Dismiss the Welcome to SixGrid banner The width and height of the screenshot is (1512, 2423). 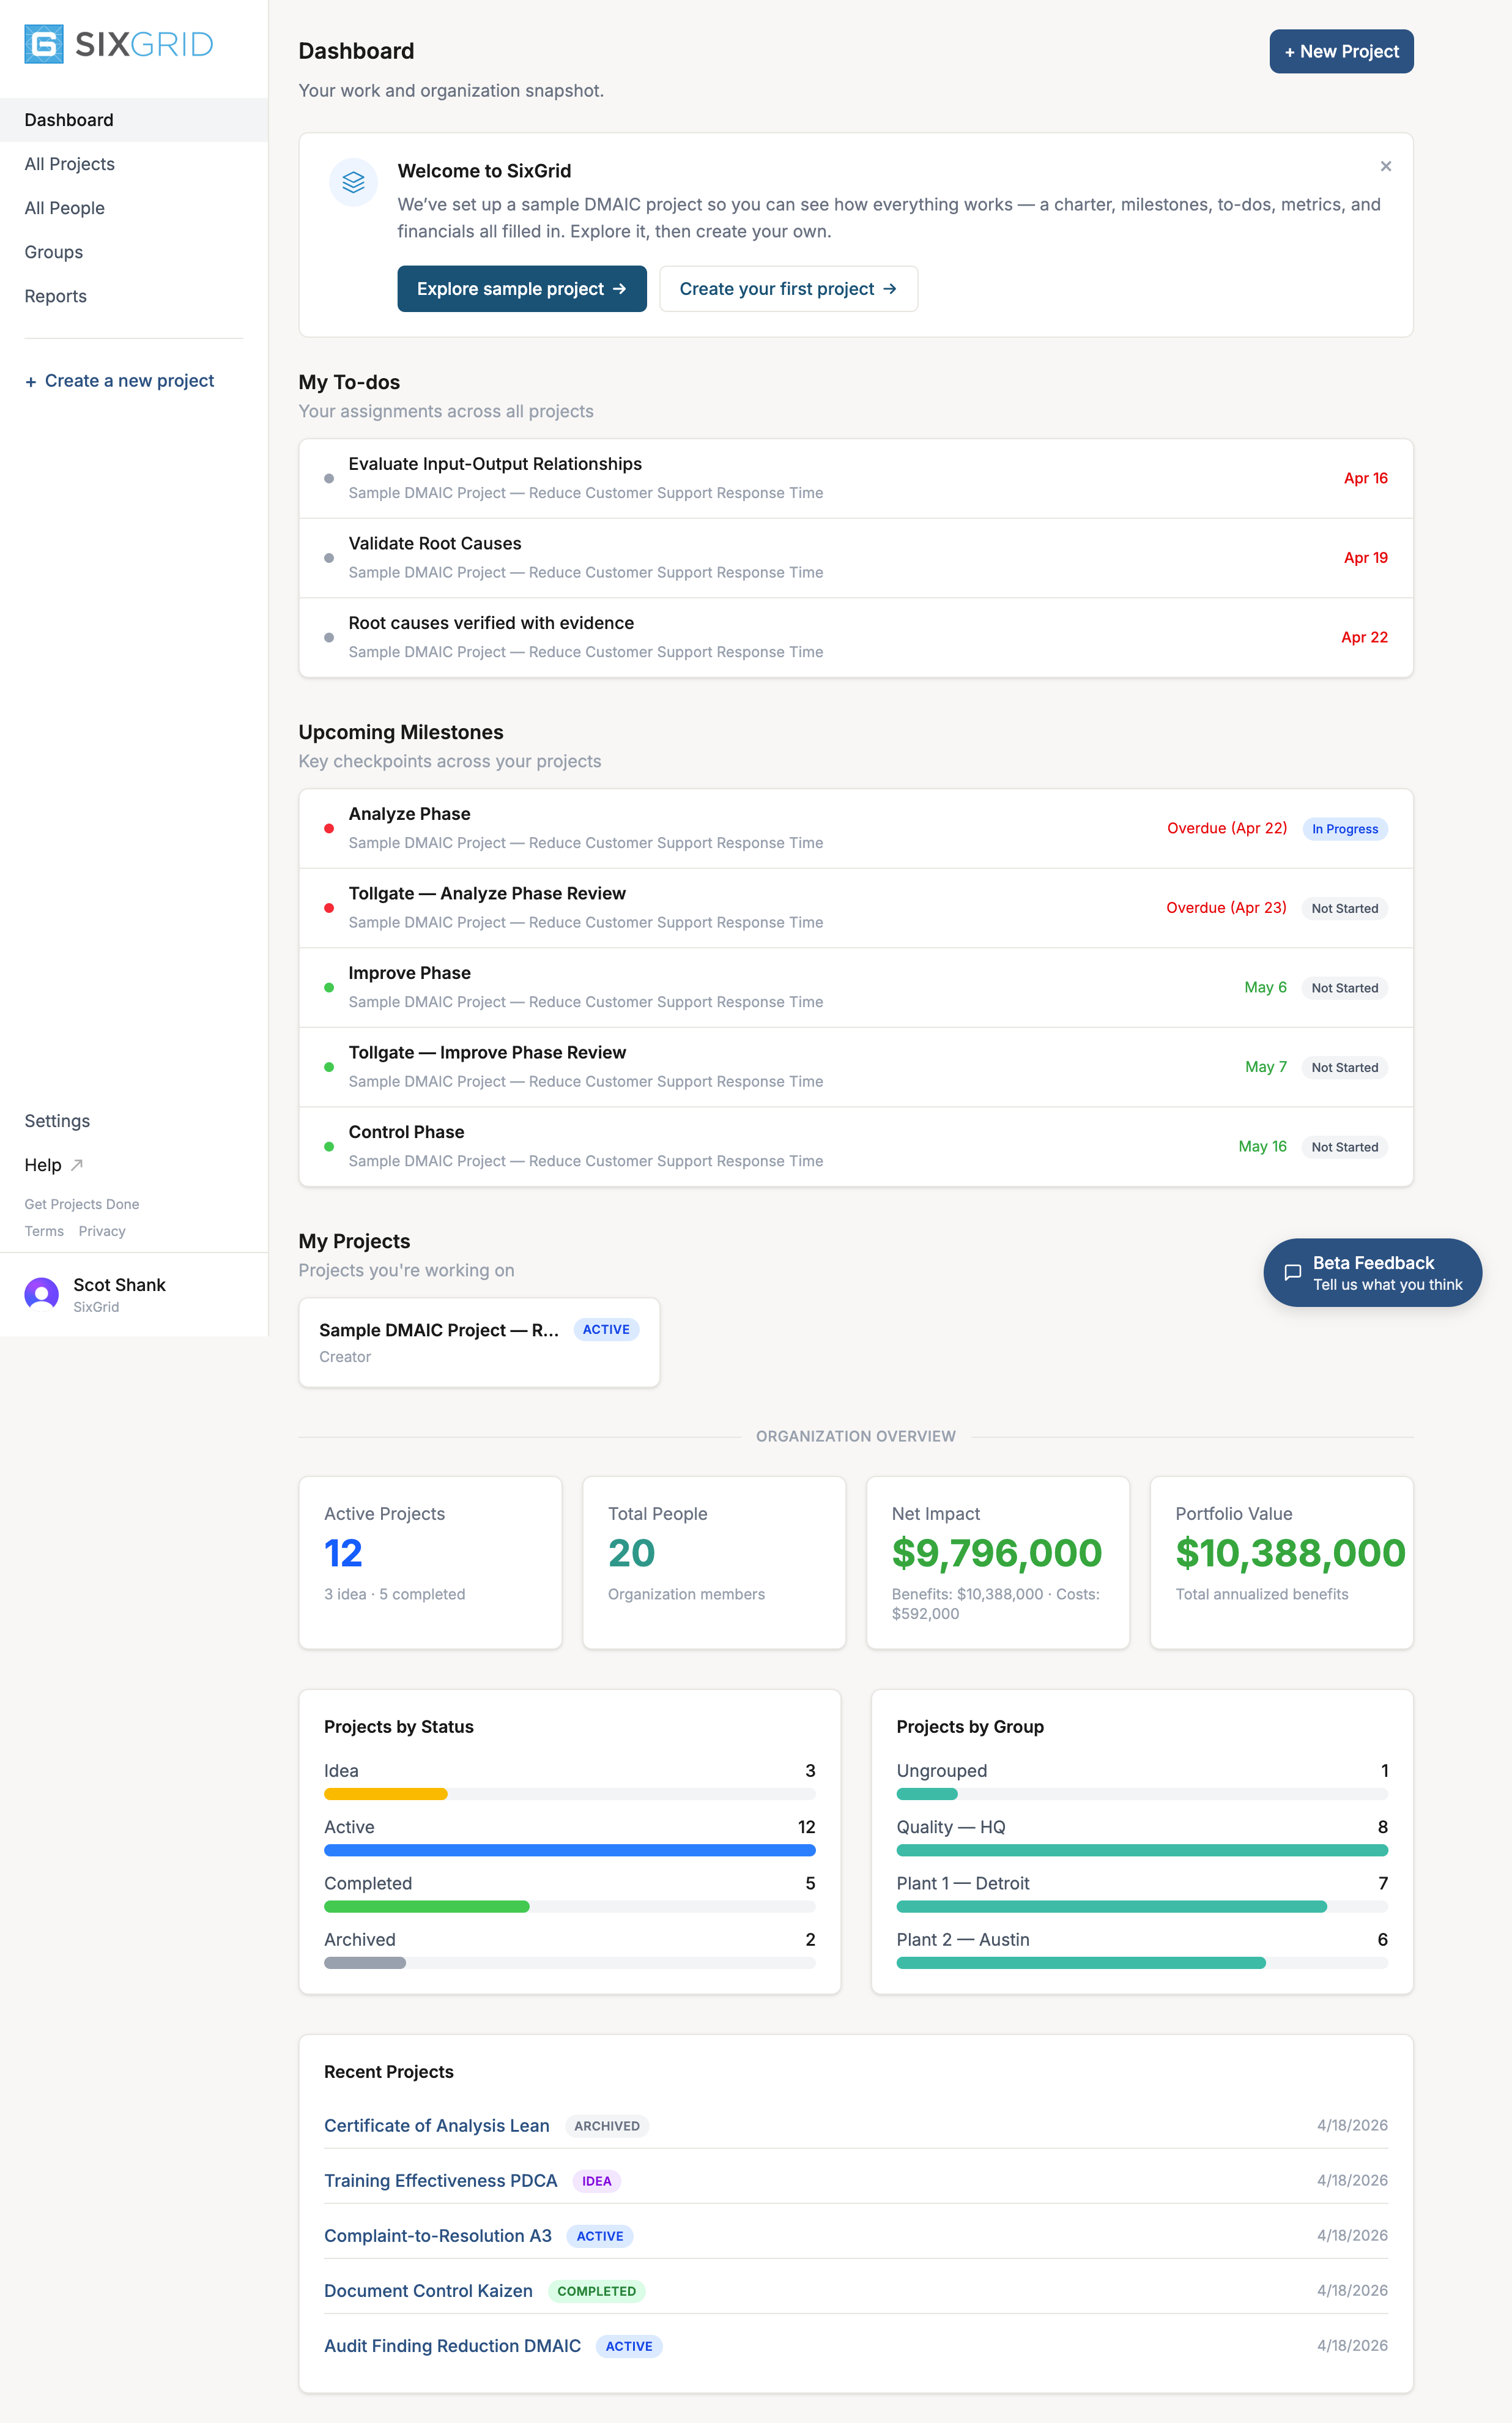1385,166
